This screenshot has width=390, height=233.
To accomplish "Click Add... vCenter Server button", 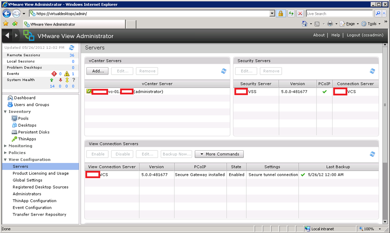I will point(97,71).
